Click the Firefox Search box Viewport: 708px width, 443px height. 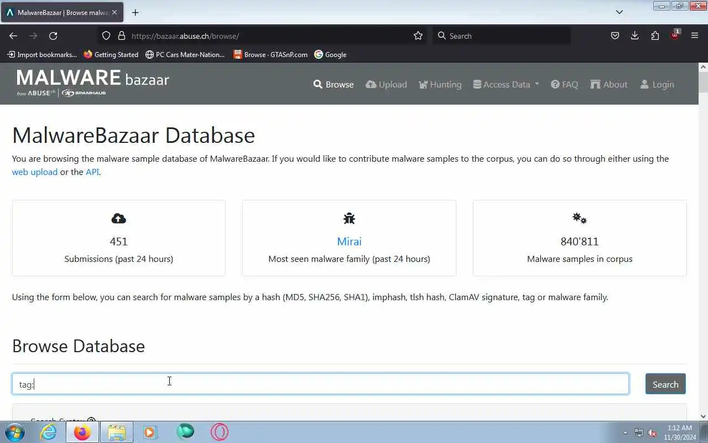501,36
